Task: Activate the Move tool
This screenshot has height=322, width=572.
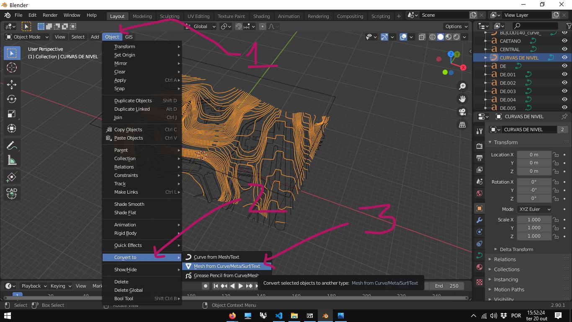Action: click(12, 85)
